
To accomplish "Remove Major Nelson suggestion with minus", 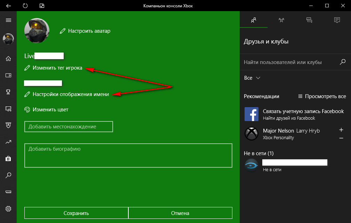I will point(341,138).
